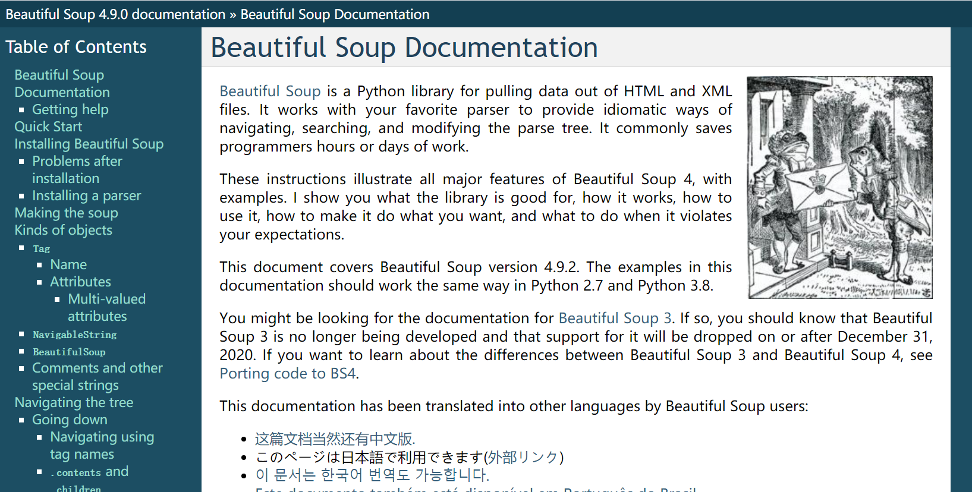Open Comments and other special strings
Image resolution: width=972 pixels, height=492 pixels.
click(x=97, y=377)
